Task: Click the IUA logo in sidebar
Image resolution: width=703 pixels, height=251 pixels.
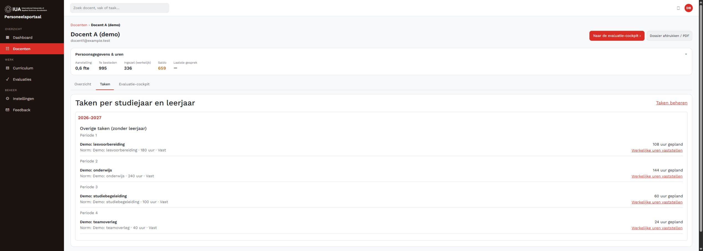Action: [26, 9]
